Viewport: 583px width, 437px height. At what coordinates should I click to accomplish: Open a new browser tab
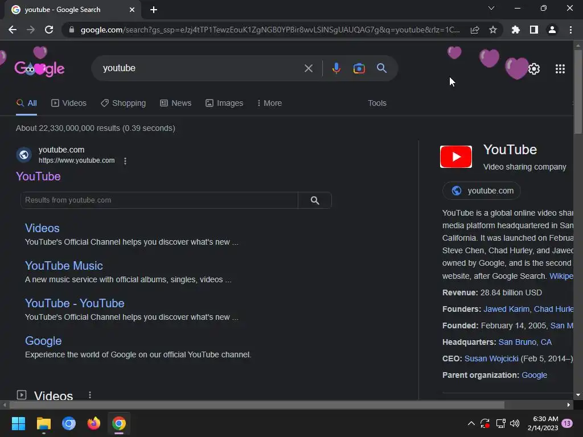tap(154, 10)
